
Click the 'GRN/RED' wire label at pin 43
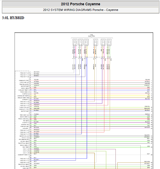point(37,152)
